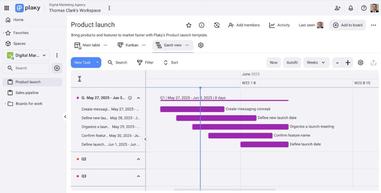Click the sidebar Search field
This screenshot has height=193, width=381.
(26, 68)
